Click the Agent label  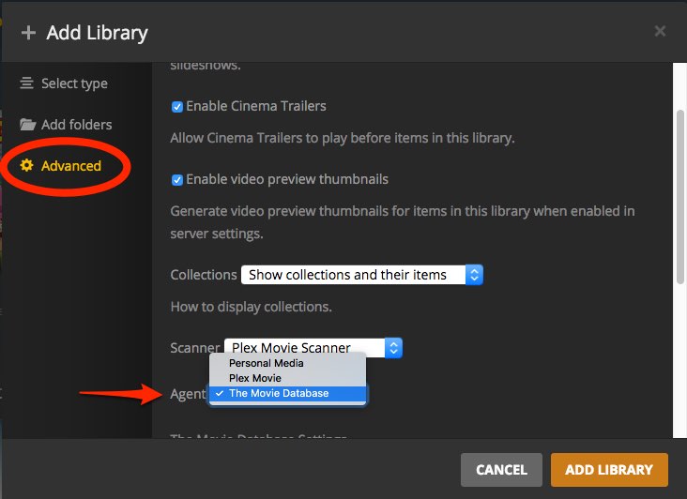pos(188,394)
